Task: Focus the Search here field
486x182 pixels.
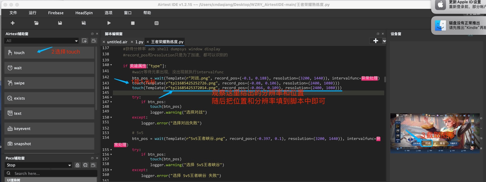Action: pyautogui.click(x=51, y=174)
